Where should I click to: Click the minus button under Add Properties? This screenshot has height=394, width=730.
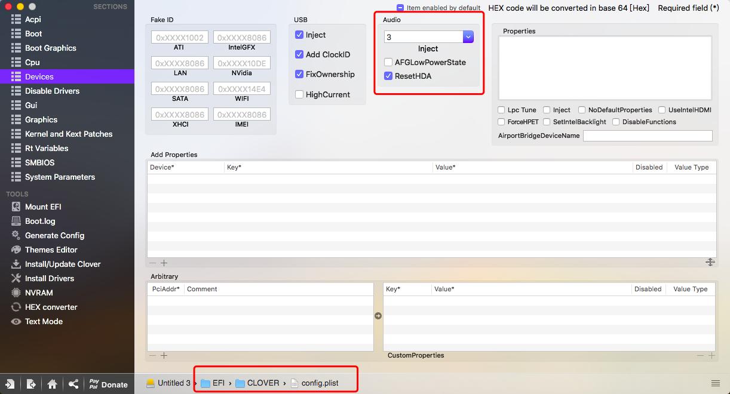(x=153, y=263)
